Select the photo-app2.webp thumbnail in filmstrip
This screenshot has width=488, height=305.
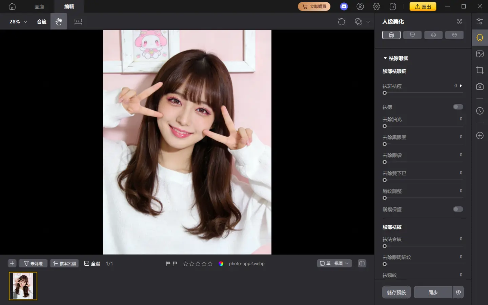pyautogui.click(x=23, y=286)
